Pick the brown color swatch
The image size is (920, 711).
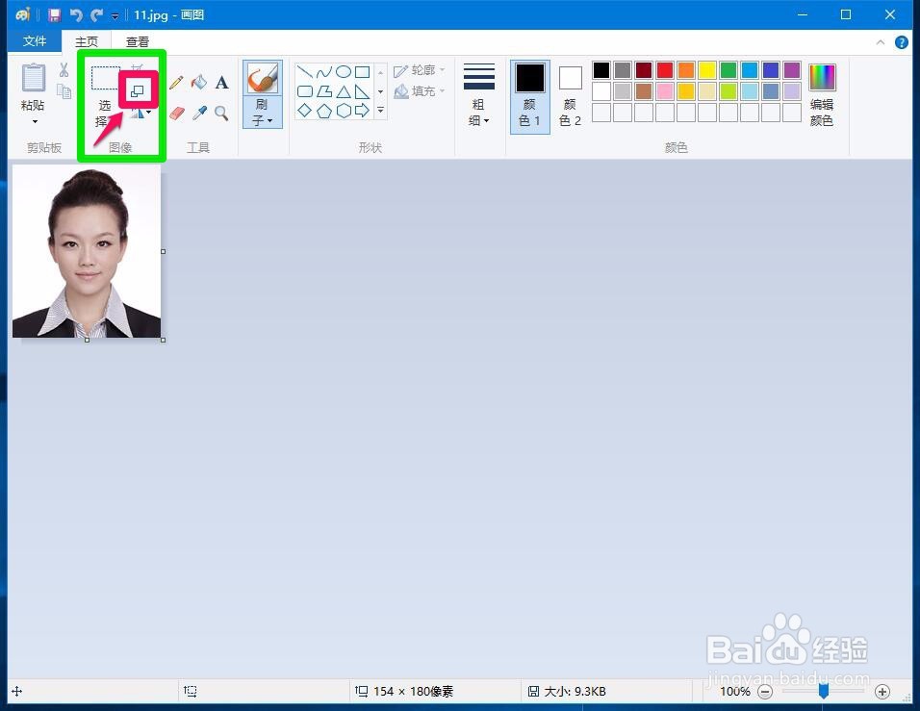click(x=644, y=91)
